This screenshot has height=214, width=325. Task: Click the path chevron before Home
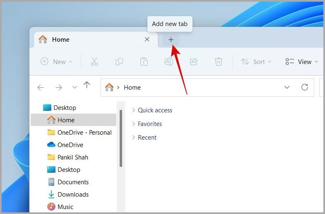(118, 88)
